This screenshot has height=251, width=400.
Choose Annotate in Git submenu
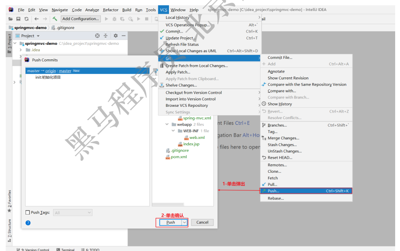pyautogui.click(x=306, y=72)
